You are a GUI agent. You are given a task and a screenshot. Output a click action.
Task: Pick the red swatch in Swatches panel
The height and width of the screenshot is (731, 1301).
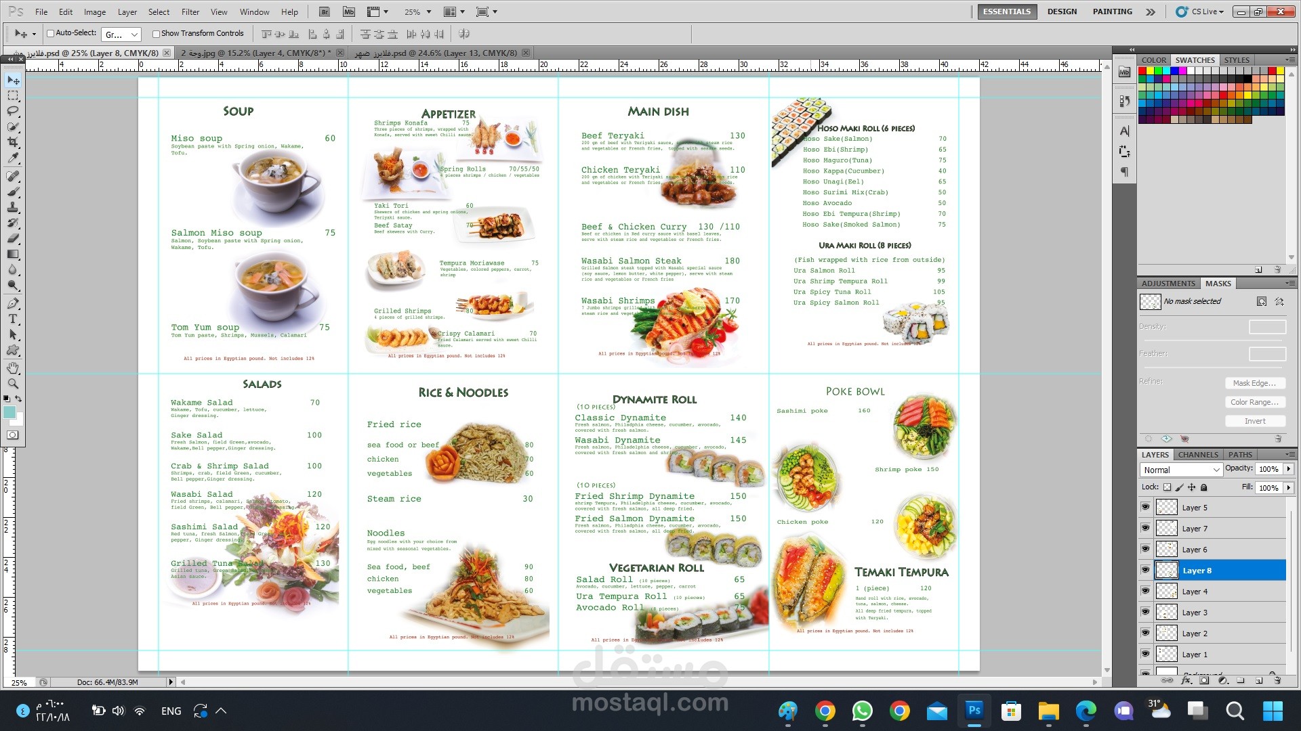pyautogui.click(x=1142, y=71)
